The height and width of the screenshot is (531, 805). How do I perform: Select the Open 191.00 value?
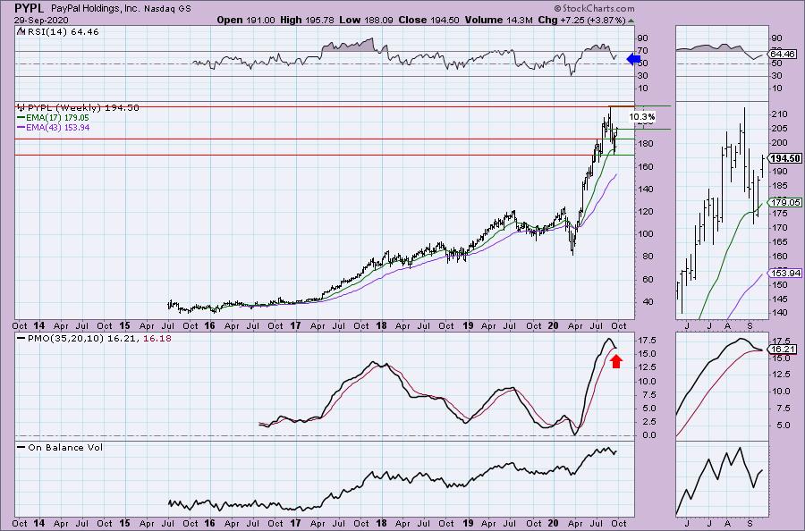pyautogui.click(x=246, y=20)
